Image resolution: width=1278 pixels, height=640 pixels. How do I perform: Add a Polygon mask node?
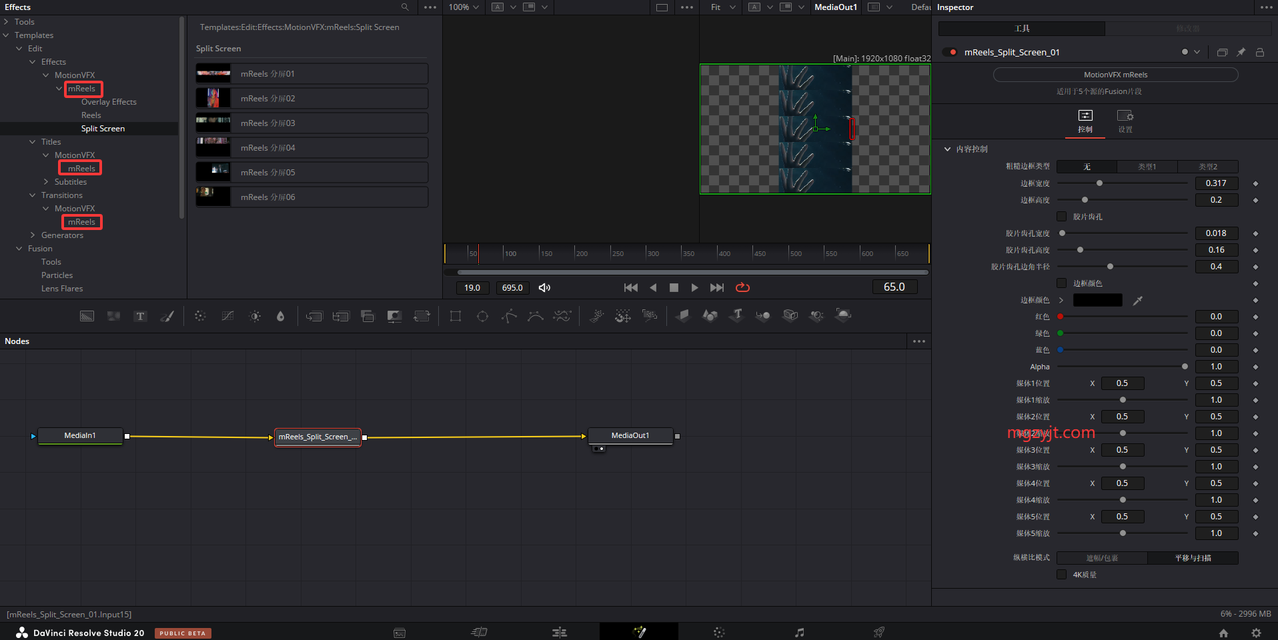pos(509,316)
